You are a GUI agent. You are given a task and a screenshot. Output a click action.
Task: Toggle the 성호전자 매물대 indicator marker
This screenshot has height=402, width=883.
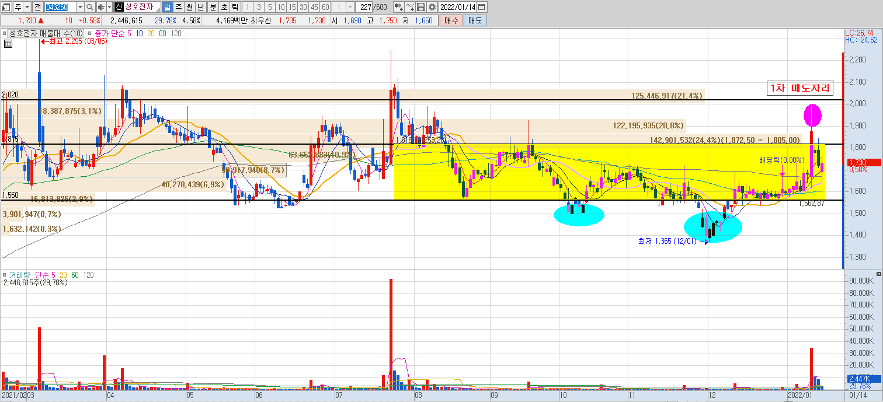tap(6, 33)
